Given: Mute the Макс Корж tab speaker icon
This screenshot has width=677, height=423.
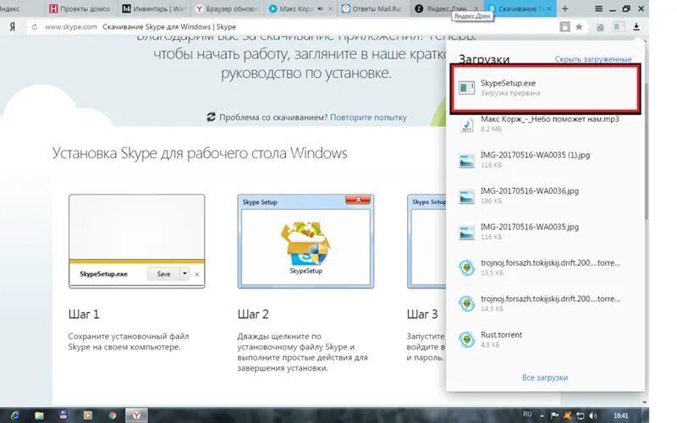Looking at the screenshot, I should tap(320, 8).
